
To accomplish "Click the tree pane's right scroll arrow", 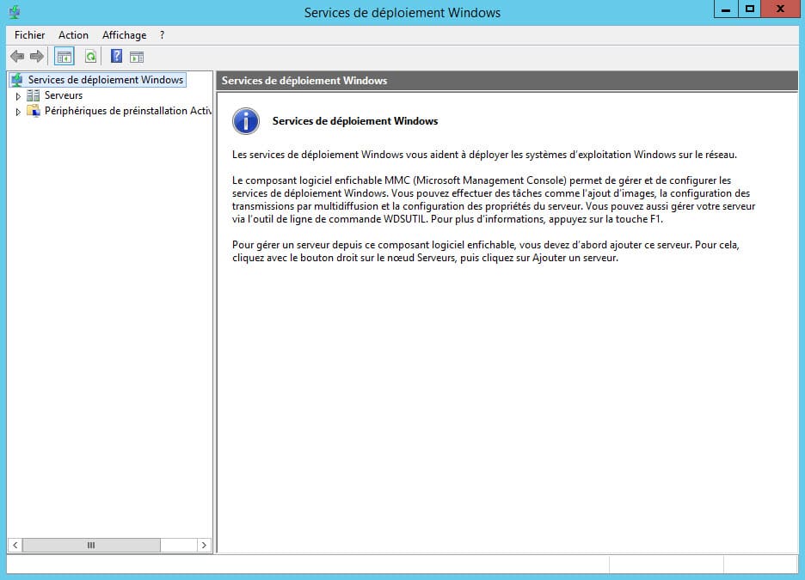I will pos(205,545).
